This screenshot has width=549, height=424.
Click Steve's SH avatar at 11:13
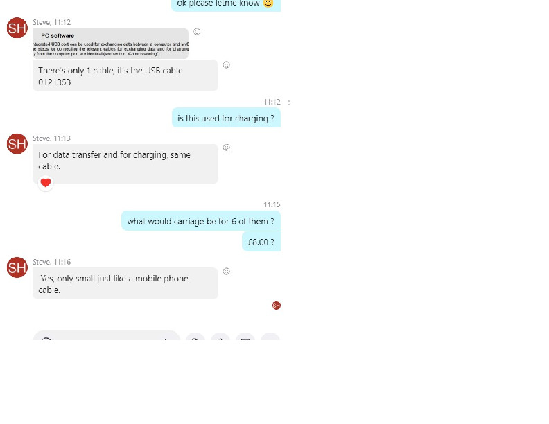pos(17,144)
